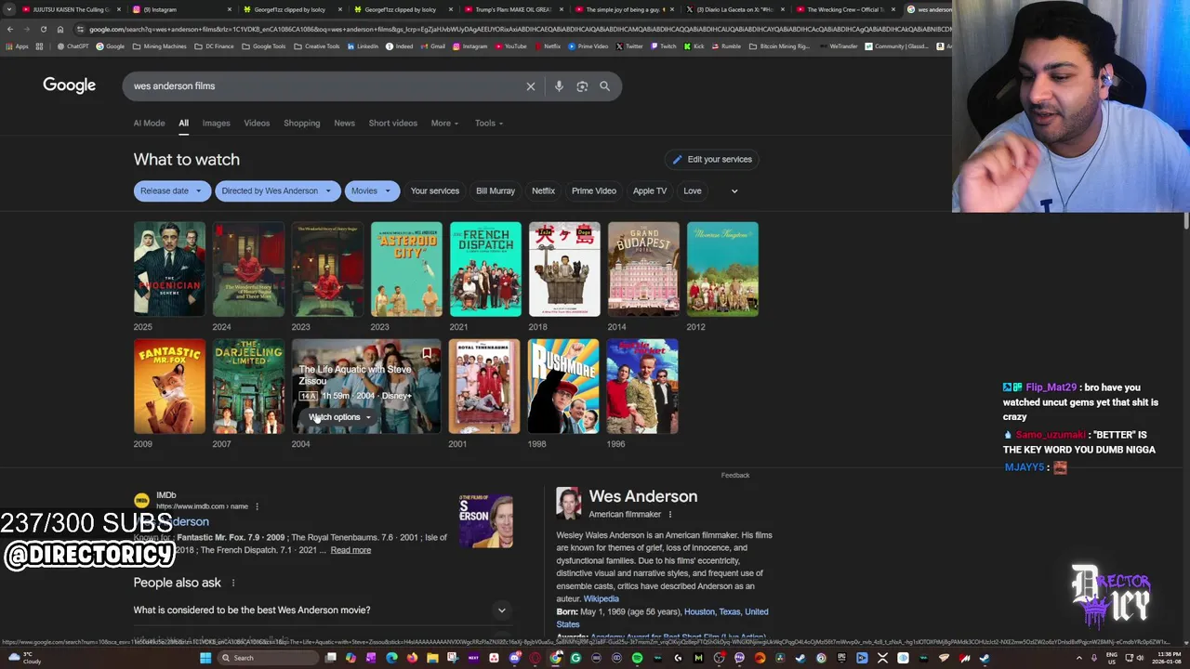
Task: Select The French Dispatch poster
Action: coord(485,269)
